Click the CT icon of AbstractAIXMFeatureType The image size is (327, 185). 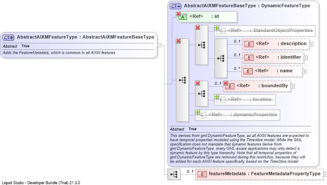click(x=9, y=37)
